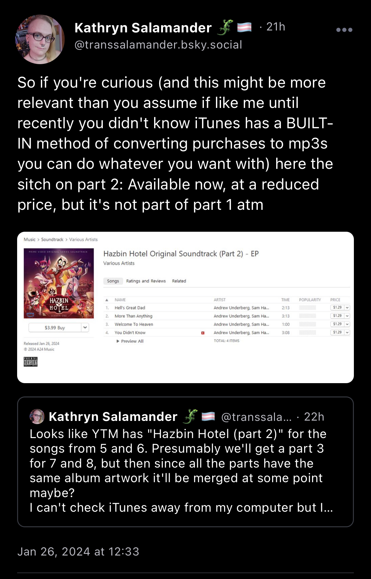Click the Parental Advisory label icon
This screenshot has width=371, height=579.
pos(31,362)
